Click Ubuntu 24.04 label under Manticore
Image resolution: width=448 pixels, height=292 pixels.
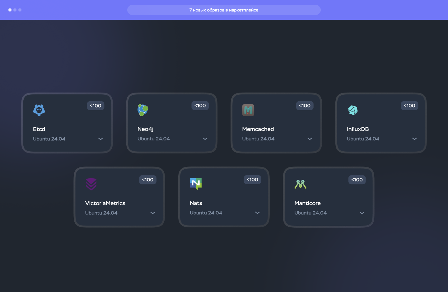310,213
